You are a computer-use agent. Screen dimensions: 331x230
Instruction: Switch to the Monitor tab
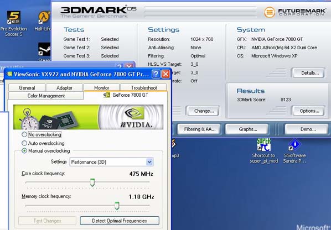click(101, 88)
